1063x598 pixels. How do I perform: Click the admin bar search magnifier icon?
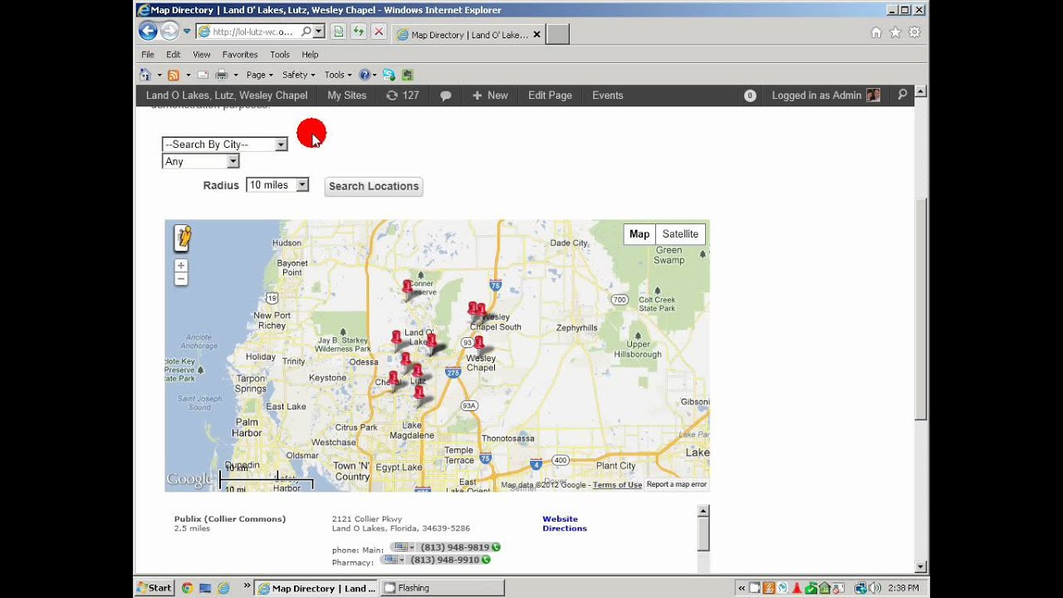(x=903, y=96)
